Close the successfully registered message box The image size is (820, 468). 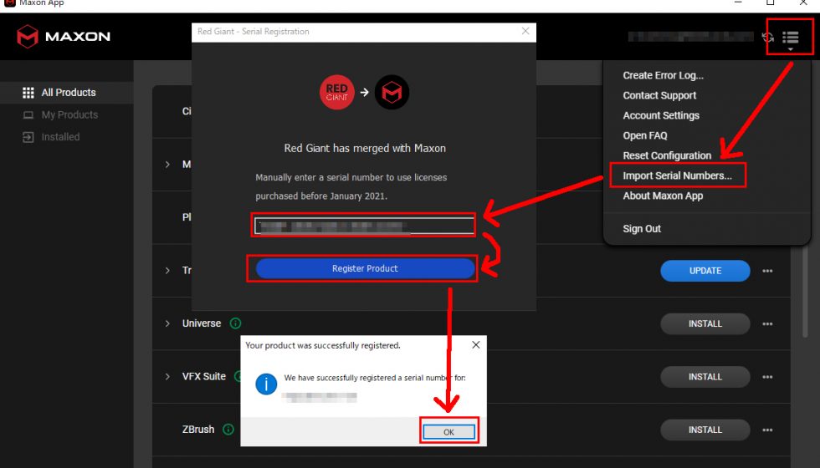click(x=476, y=344)
